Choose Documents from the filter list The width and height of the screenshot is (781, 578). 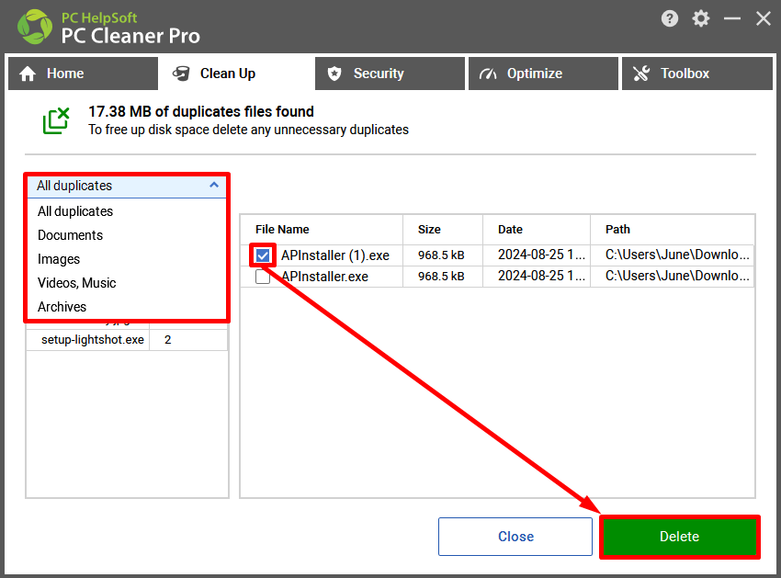point(127,235)
